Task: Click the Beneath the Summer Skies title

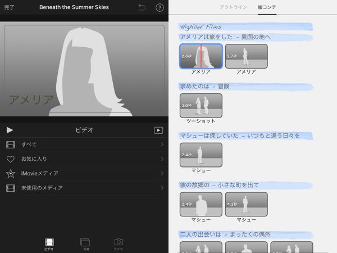Action: click(x=74, y=7)
